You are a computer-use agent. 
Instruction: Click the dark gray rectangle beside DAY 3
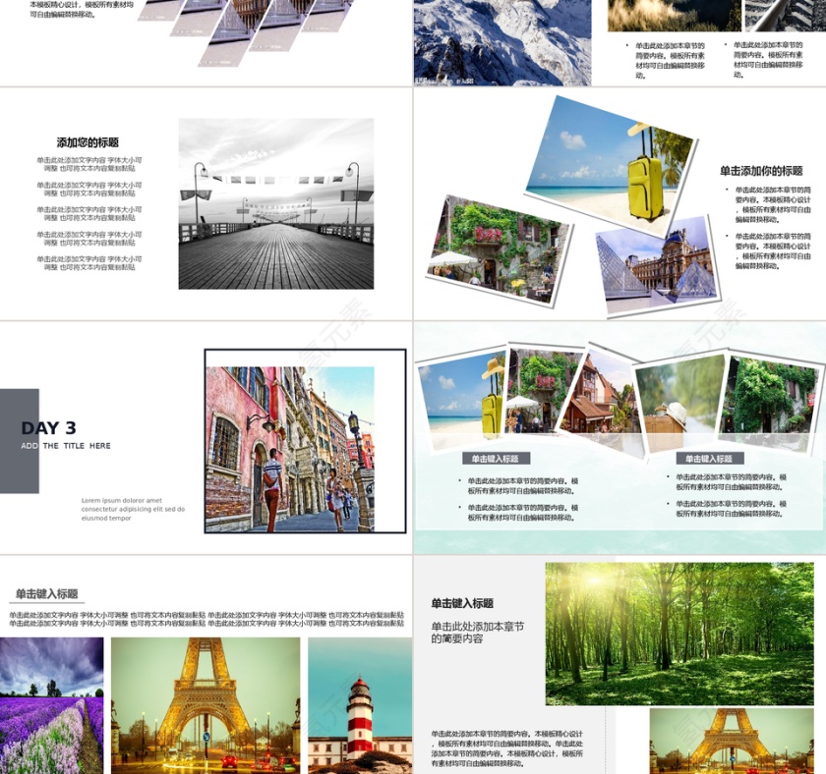pyautogui.click(x=19, y=441)
